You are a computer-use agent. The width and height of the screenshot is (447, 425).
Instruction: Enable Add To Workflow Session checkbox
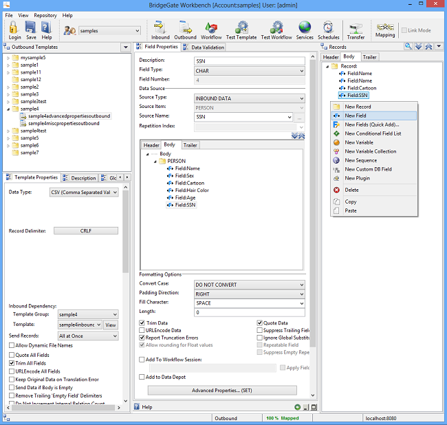(x=142, y=360)
